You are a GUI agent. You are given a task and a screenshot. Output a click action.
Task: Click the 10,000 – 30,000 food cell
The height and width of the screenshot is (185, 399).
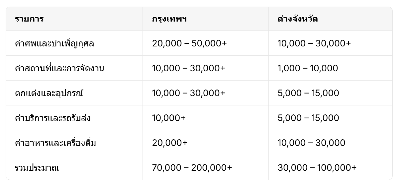[311, 143]
